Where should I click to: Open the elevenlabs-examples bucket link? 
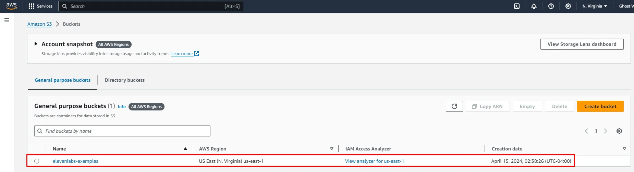tap(75, 161)
